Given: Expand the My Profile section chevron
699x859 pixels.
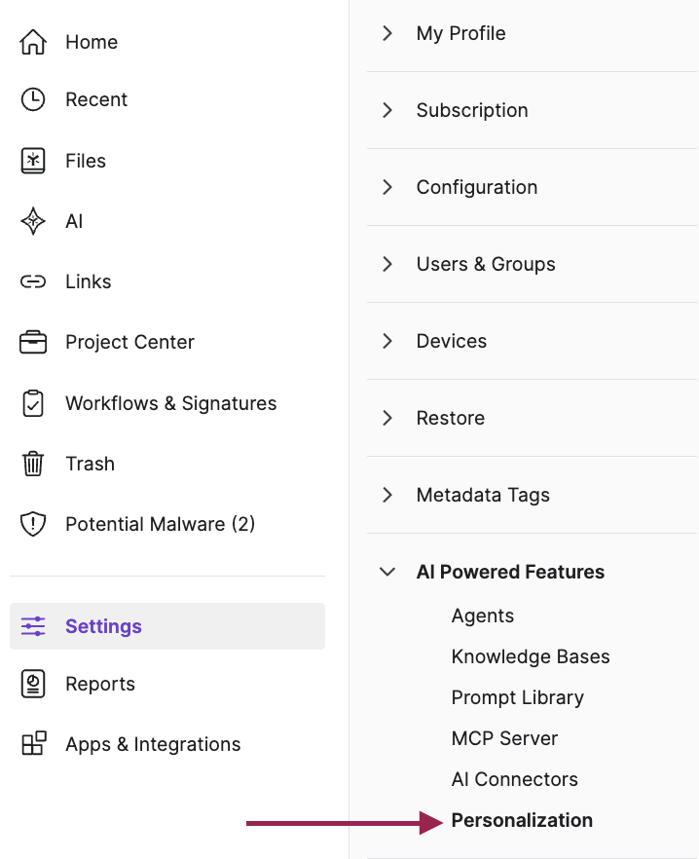Looking at the screenshot, I should point(387,33).
